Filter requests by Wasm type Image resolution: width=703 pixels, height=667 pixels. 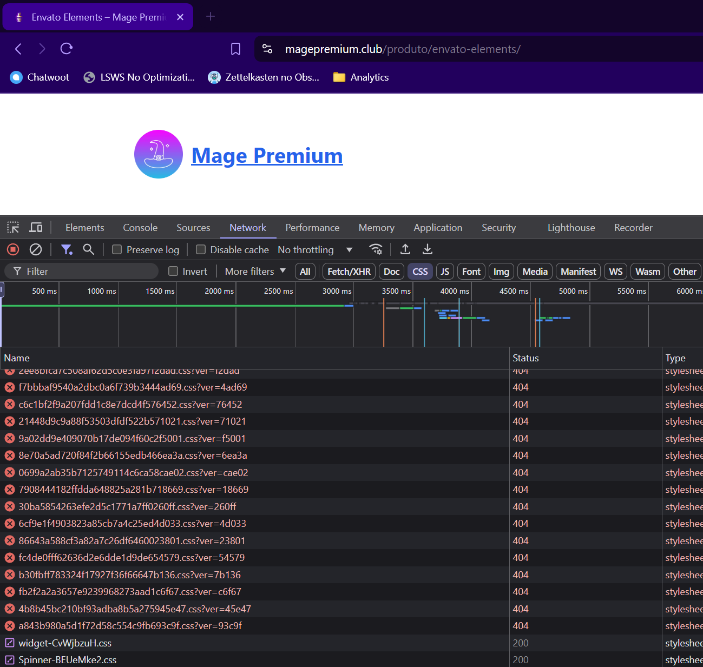coord(648,272)
